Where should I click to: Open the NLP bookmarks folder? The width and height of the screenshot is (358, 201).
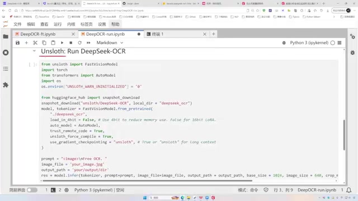235,17
